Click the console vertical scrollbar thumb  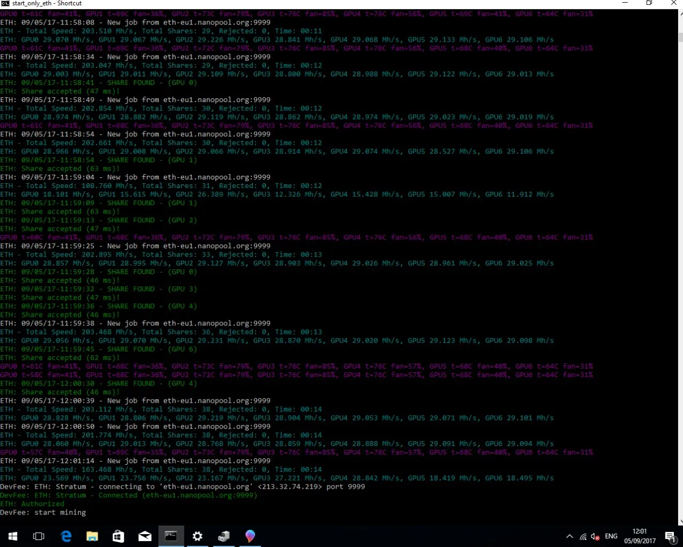pos(680,37)
